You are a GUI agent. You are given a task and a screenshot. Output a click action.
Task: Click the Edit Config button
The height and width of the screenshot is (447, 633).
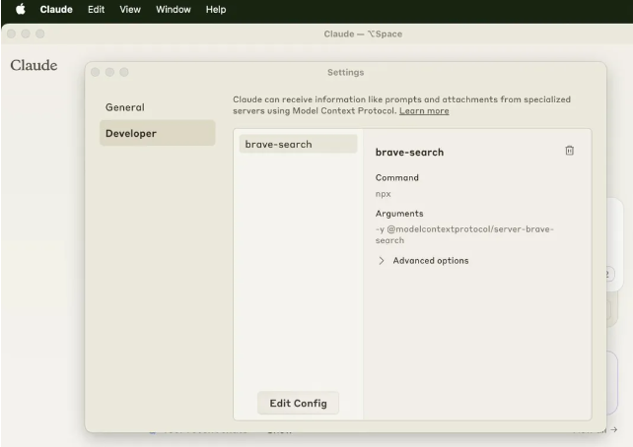pyautogui.click(x=298, y=403)
